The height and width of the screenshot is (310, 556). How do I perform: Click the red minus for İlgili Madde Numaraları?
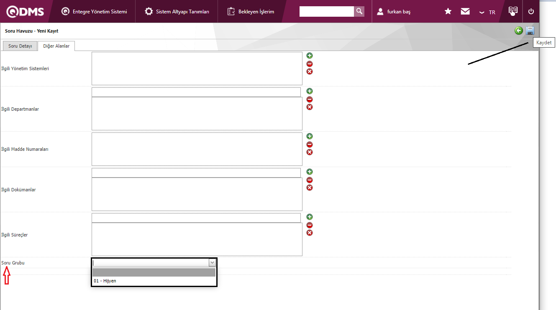[310, 145]
